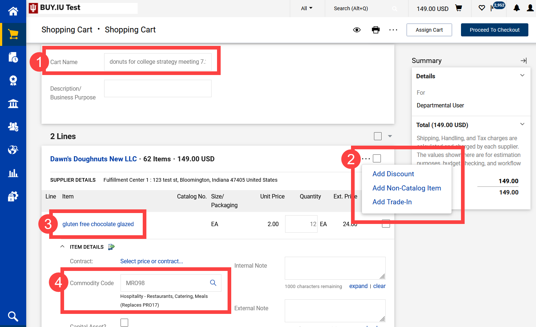Viewport: 536px width, 327px height.
Task: Open notifications bell icon
Action: tap(517, 8)
